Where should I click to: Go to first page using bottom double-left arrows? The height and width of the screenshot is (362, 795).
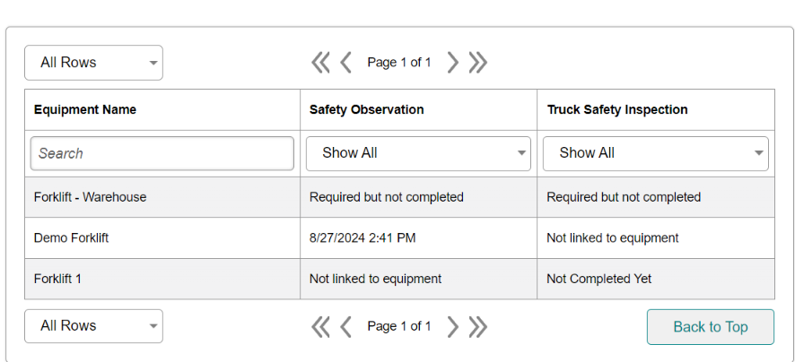pos(320,326)
